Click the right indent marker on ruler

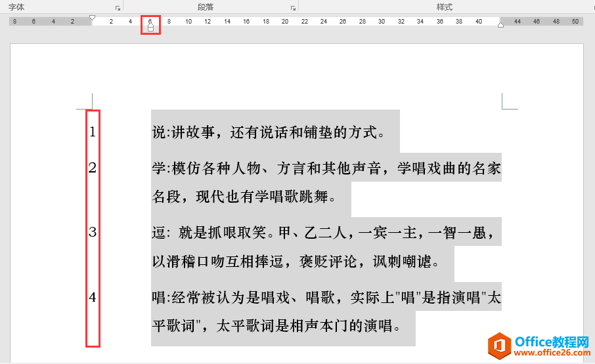(500, 25)
